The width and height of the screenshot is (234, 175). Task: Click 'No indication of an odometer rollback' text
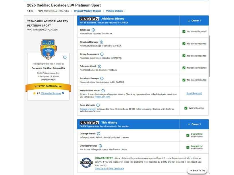(x=98, y=70)
